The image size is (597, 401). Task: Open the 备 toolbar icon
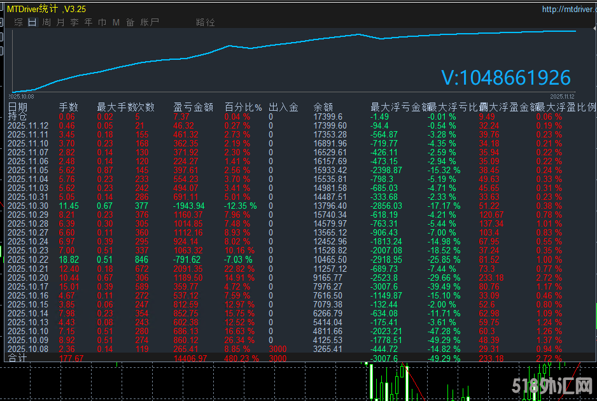tap(130, 22)
